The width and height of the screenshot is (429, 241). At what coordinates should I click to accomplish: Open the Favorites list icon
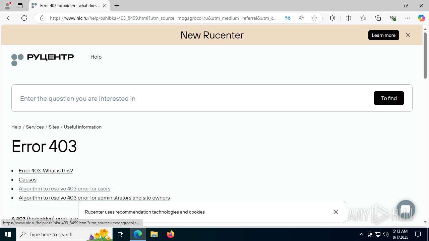pyautogui.click(x=363, y=18)
